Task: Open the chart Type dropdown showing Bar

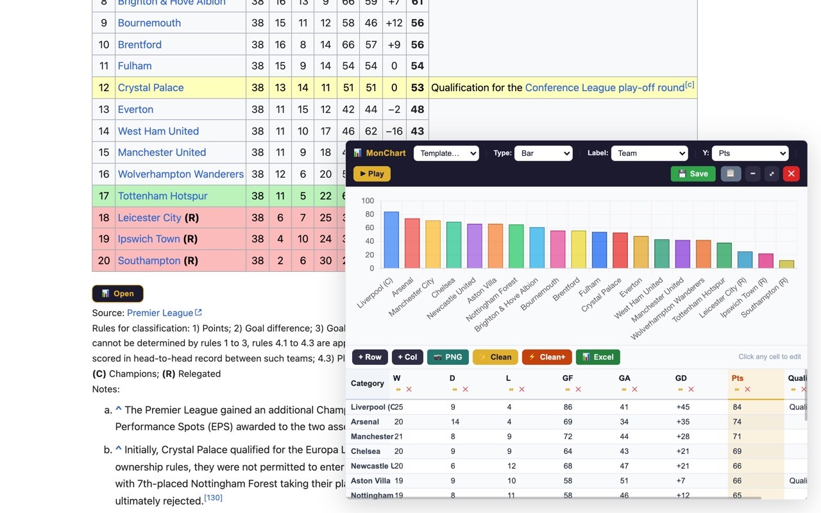Action: 543,153
